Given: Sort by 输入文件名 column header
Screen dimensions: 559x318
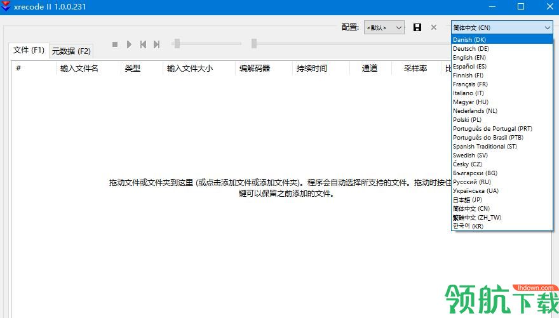Looking at the screenshot, I should (x=88, y=69).
